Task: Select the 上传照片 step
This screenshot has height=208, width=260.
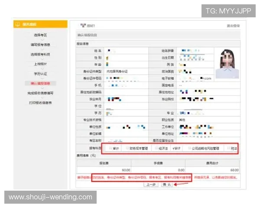Action: pyautogui.click(x=40, y=64)
